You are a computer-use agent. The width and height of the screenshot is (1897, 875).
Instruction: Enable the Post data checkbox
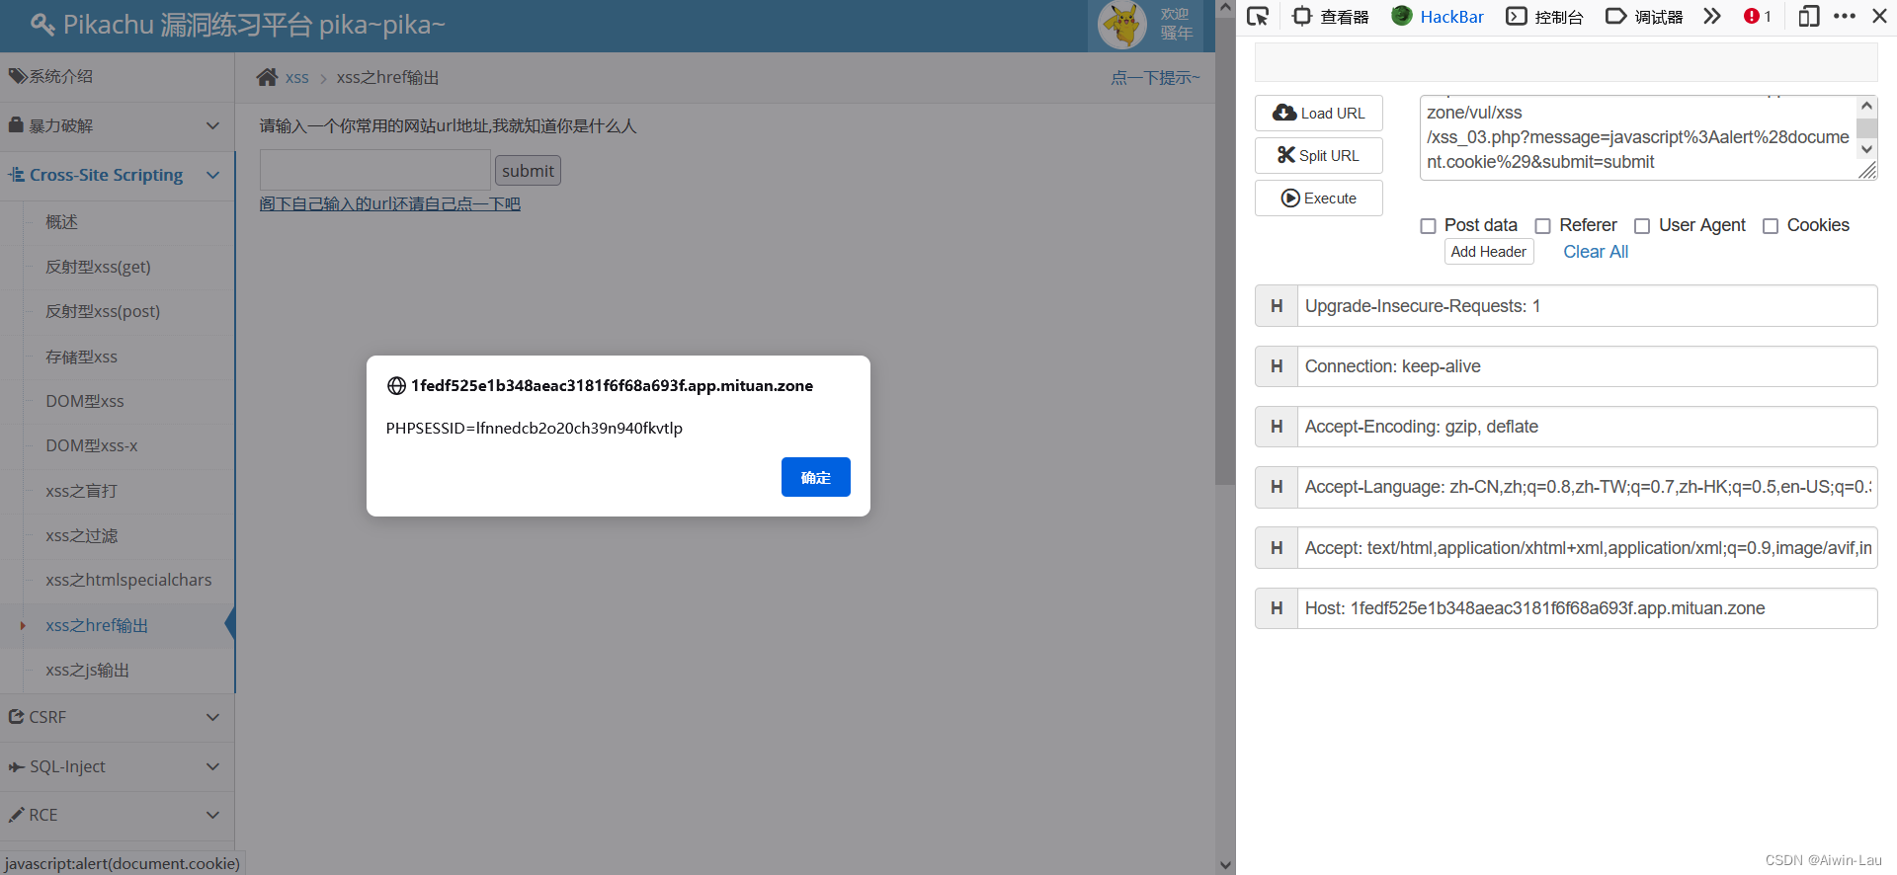point(1428,226)
